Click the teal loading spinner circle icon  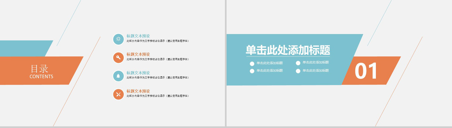click(118, 39)
